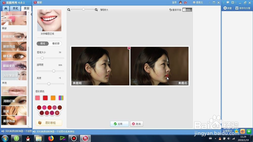Open the 眼睛放大 eye enlarge tool
The image size is (253, 142).
point(14,37)
